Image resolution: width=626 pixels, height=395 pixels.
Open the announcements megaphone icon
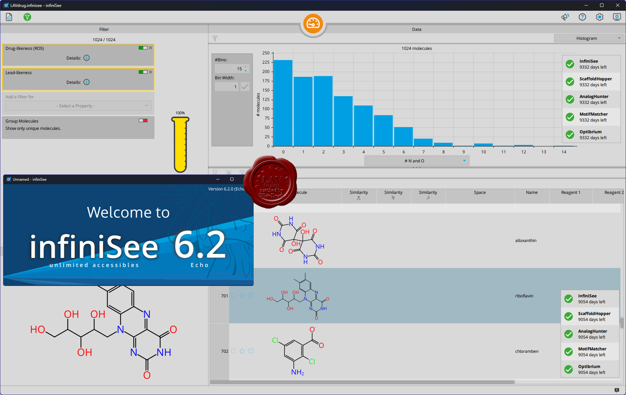click(x=565, y=17)
